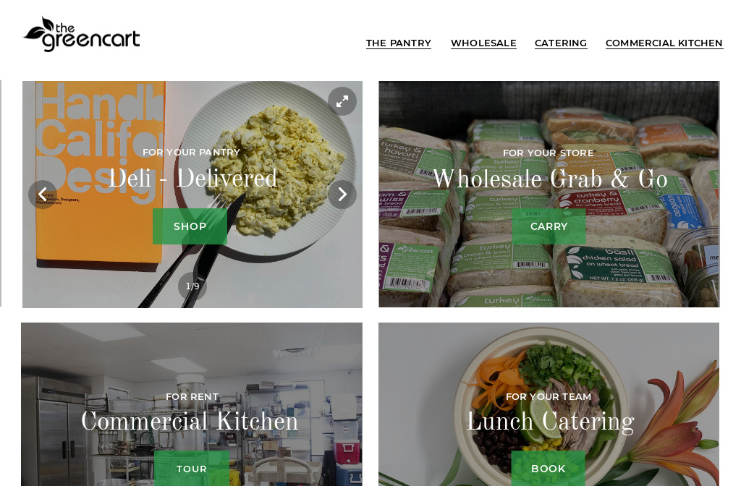The image size is (741, 486).
Task: Go to previous slide with left chevron
Action: (x=43, y=194)
